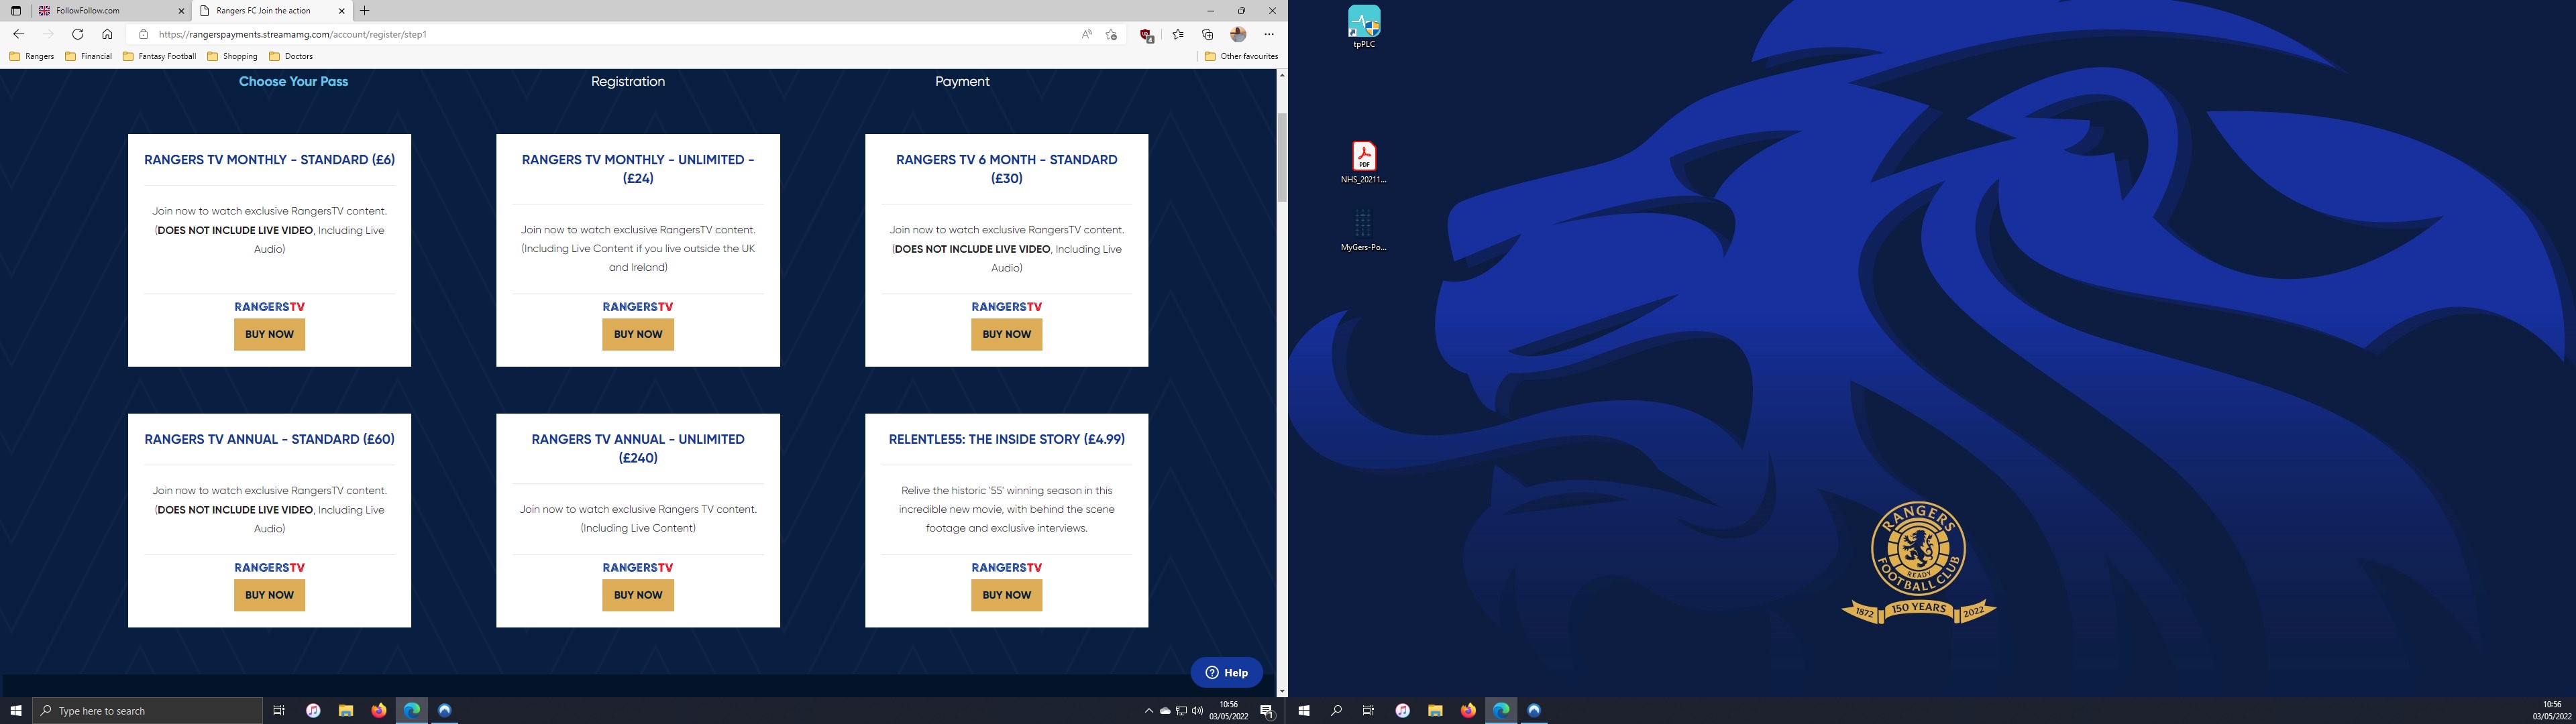Open the Collections icon in Edge toolbar
Image resolution: width=2576 pixels, height=724 pixels.
(1207, 34)
